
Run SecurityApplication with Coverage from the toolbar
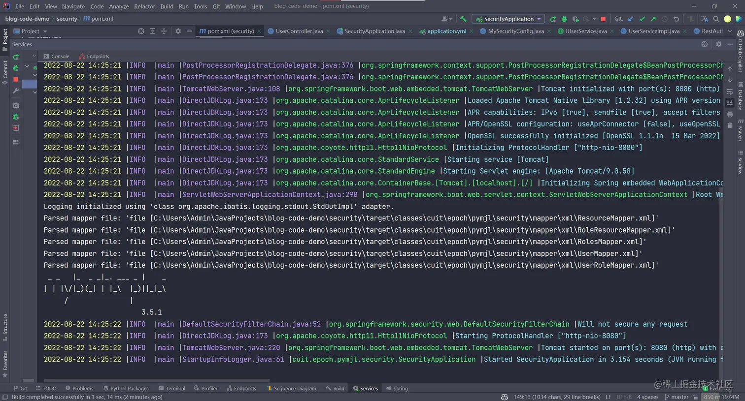[x=575, y=19]
